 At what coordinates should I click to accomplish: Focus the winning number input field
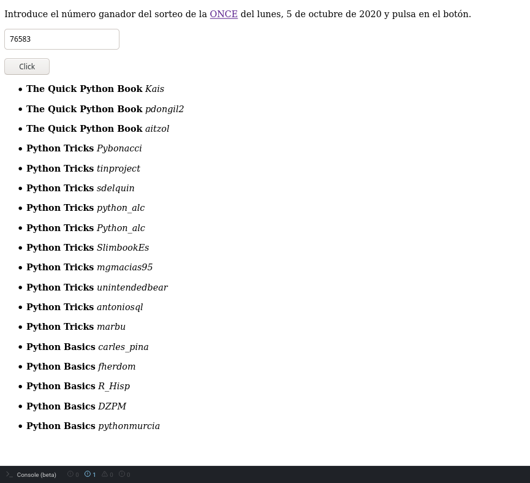(x=62, y=39)
